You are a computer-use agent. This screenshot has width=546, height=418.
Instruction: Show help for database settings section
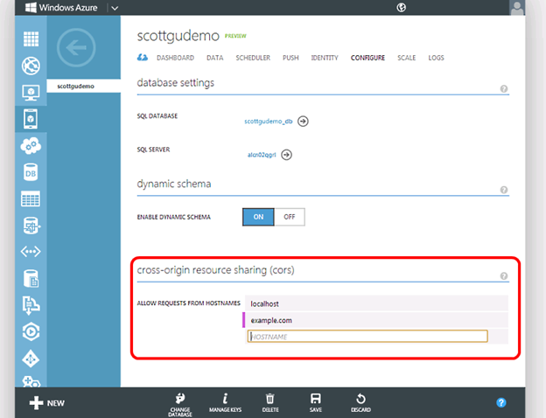point(503,88)
